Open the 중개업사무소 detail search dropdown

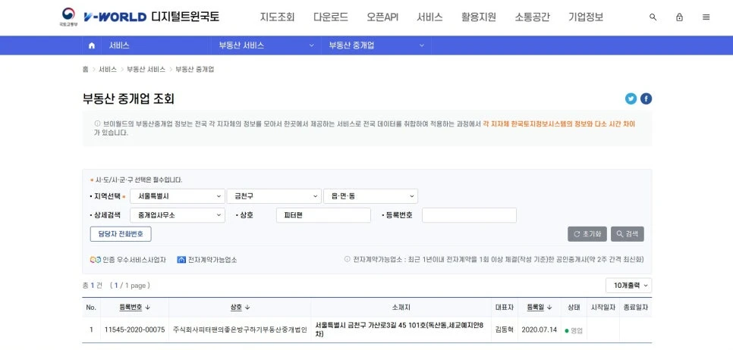tap(176, 215)
